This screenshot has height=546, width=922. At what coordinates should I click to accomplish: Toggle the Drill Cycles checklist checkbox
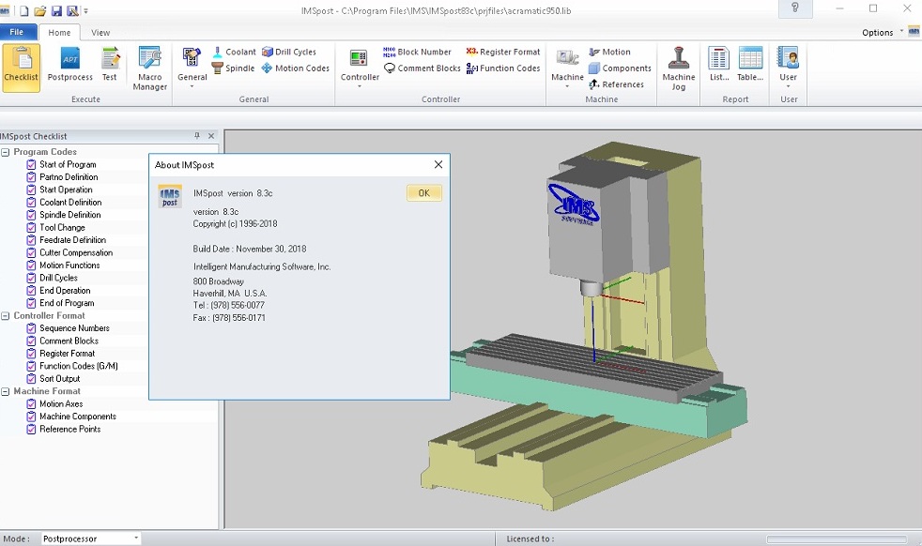pyautogui.click(x=31, y=278)
